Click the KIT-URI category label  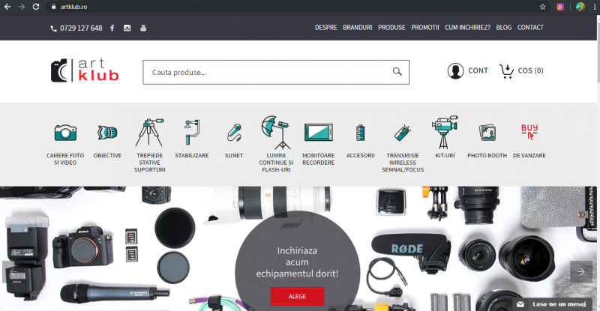point(445,156)
